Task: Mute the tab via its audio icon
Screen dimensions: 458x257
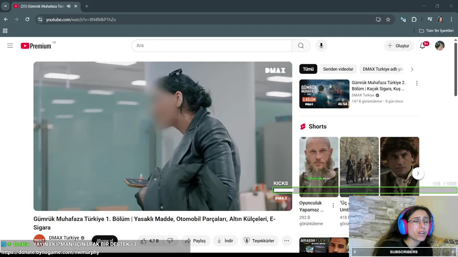Action: [68, 6]
